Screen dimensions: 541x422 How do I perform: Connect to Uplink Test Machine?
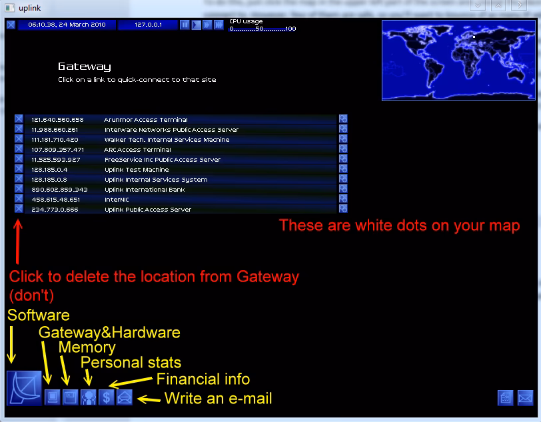(x=181, y=169)
